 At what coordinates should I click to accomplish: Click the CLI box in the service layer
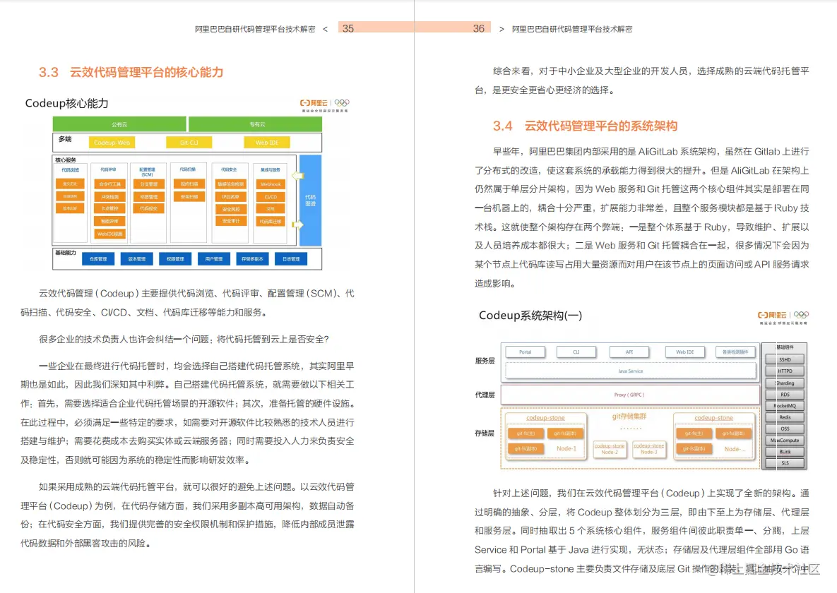pyautogui.click(x=576, y=352)
